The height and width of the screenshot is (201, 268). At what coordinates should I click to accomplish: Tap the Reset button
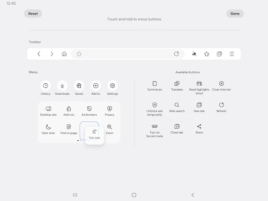(33, 14)
